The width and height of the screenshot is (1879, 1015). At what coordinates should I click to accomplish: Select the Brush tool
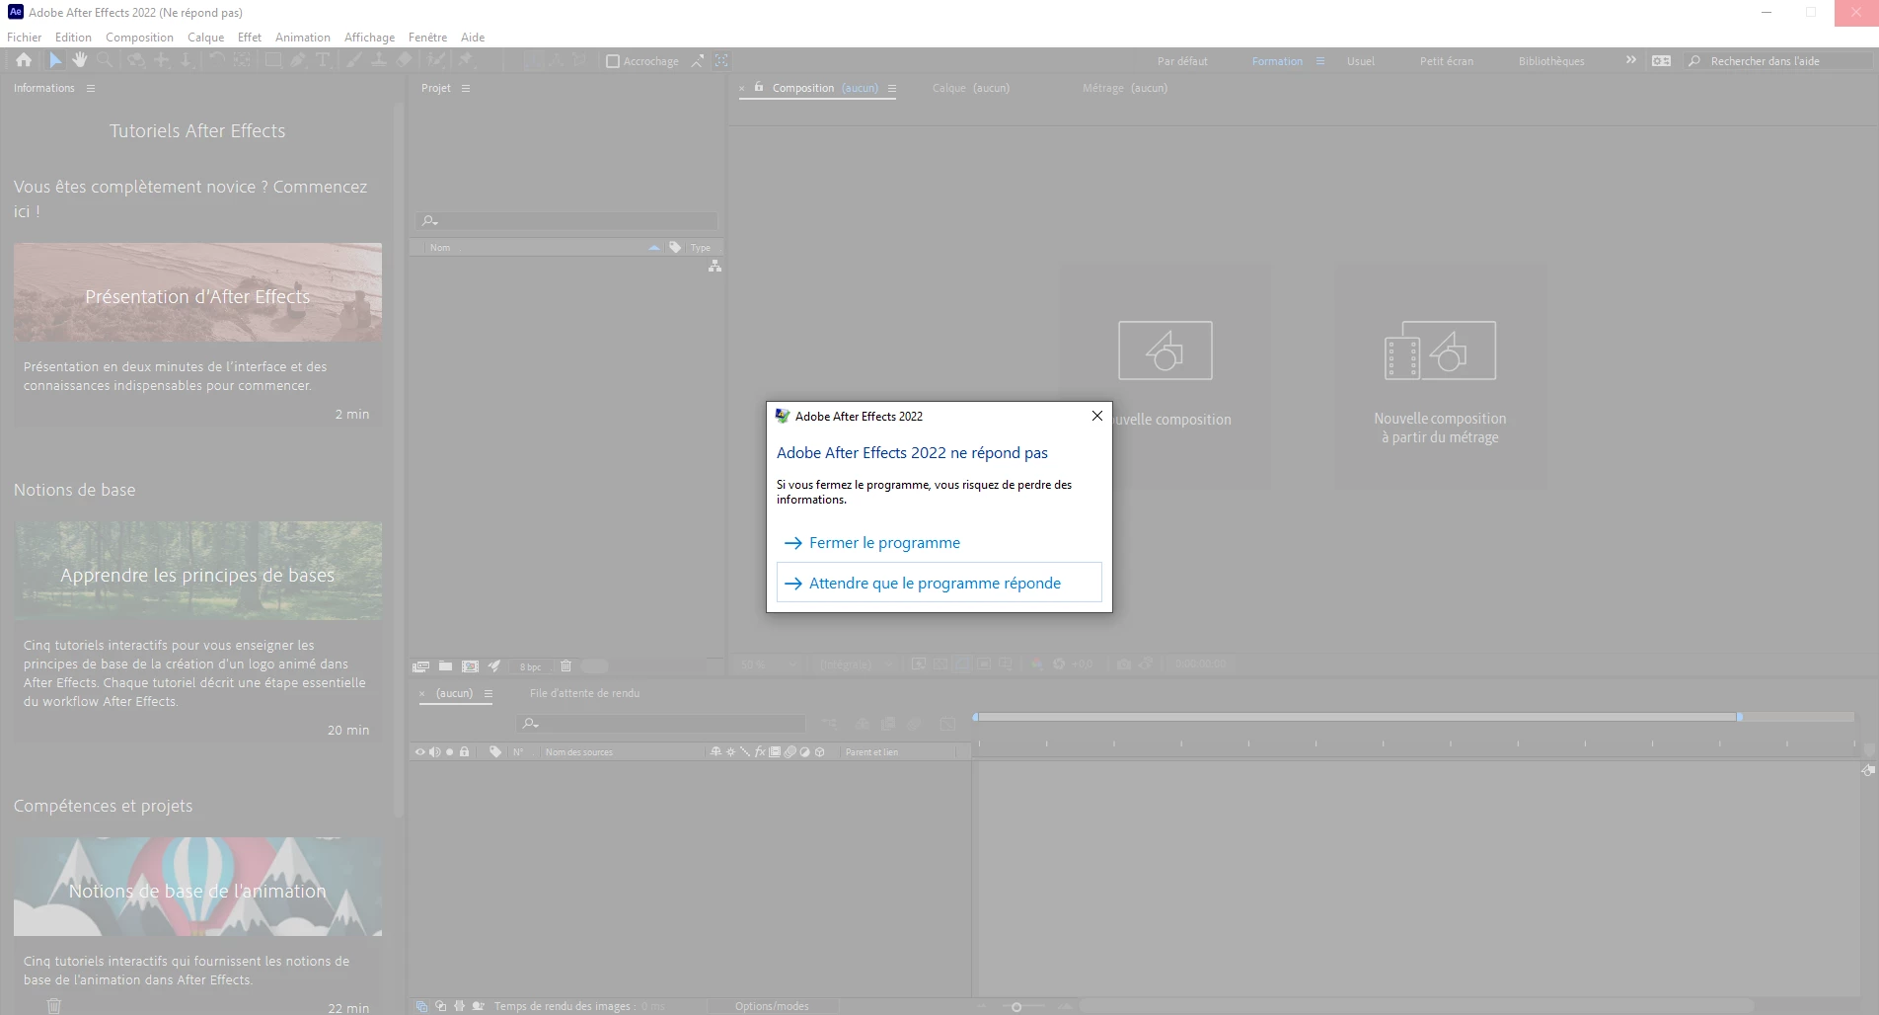coord(354,60)
